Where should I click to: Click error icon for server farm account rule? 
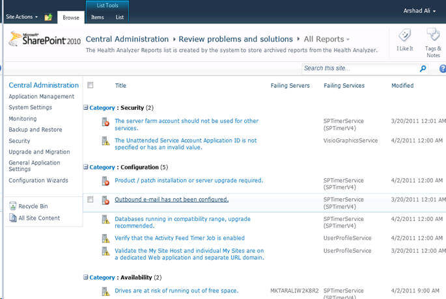click(105, 122)
